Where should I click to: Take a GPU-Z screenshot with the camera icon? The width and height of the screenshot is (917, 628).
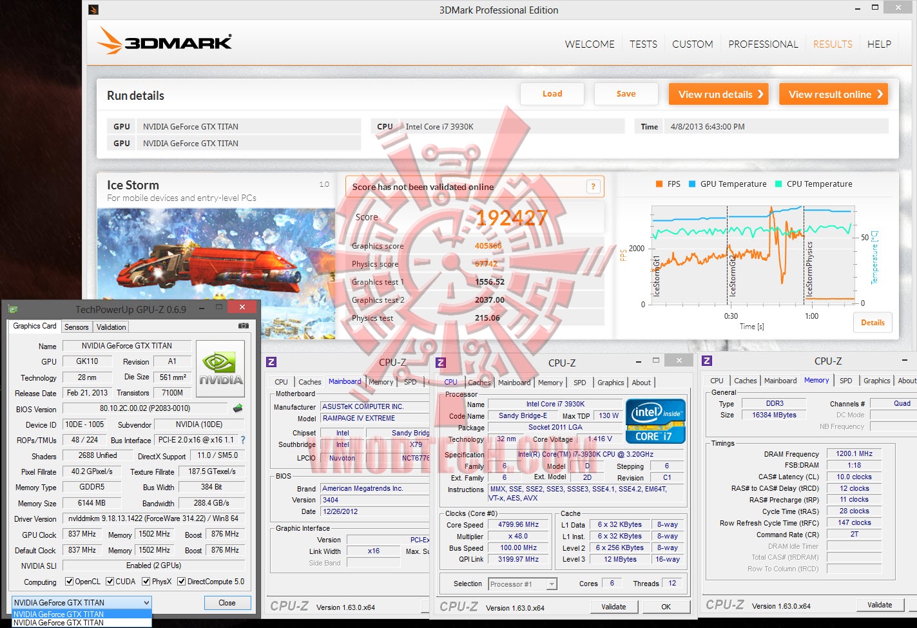[243, 326]
